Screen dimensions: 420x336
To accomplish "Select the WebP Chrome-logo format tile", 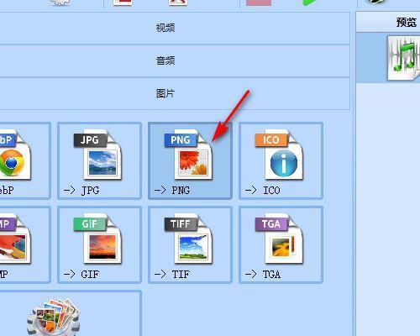I will pyautogui.click(x=25, y=160).
